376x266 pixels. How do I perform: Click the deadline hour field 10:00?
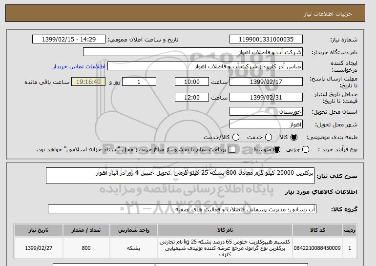tap(192, 82)
